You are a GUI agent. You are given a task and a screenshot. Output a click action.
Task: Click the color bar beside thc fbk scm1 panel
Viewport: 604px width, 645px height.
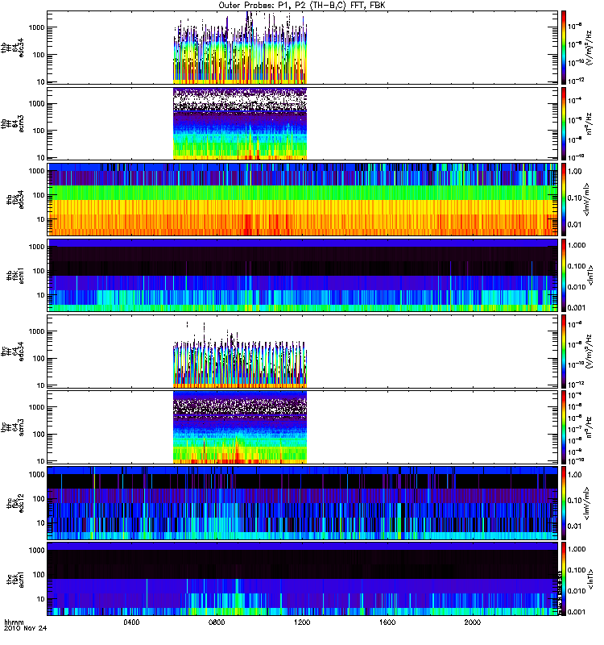click(x=564, y=579)
